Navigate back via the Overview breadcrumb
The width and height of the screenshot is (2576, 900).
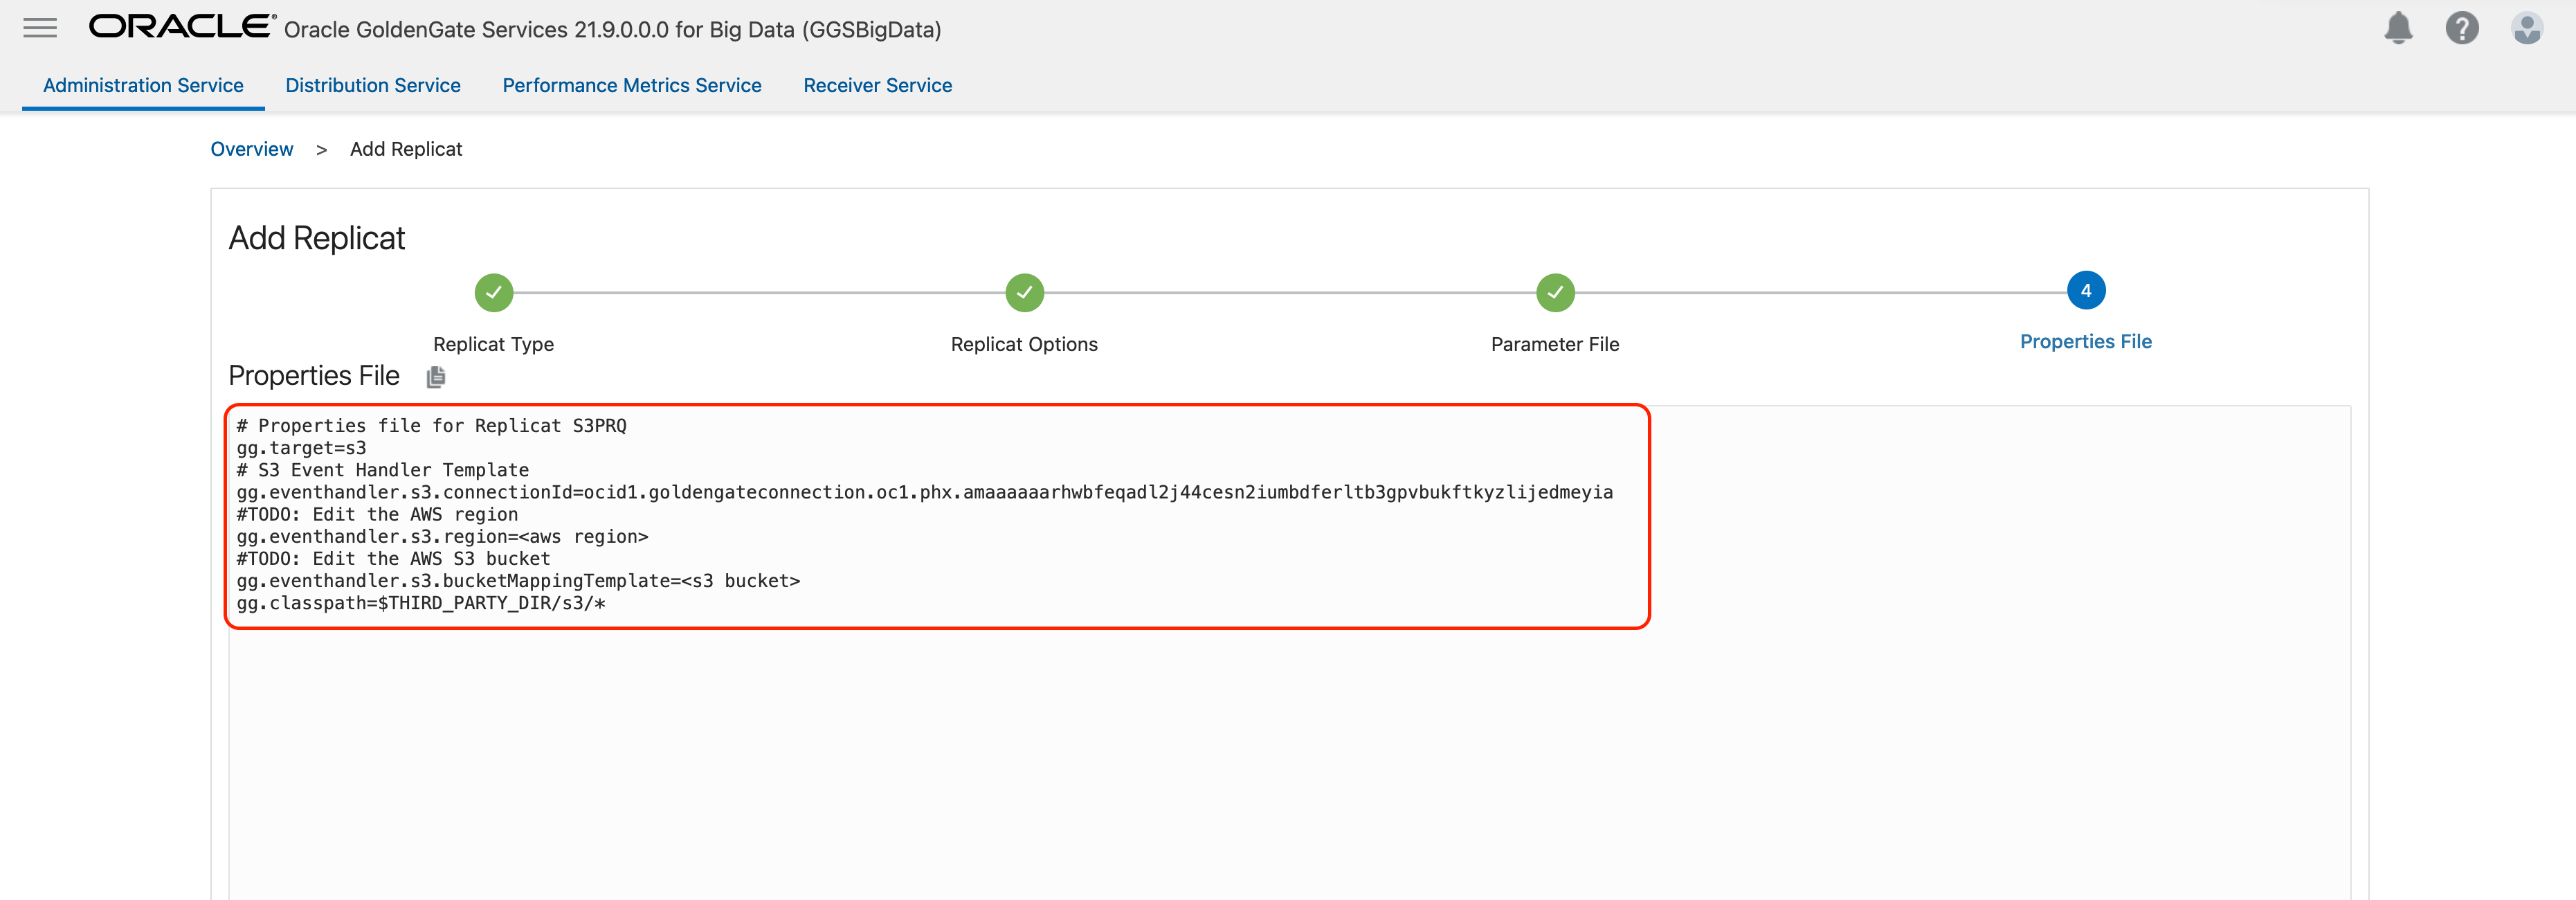click(252, 148)
